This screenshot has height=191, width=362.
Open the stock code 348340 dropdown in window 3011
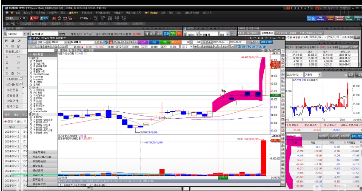24,34
